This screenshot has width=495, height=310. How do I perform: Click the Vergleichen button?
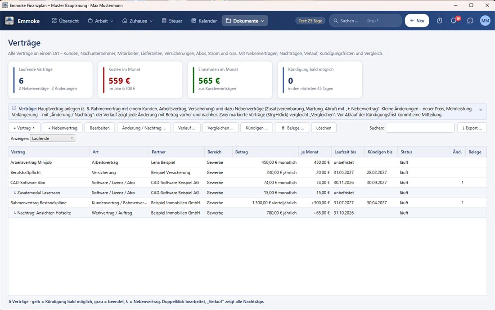coord(220,128)
